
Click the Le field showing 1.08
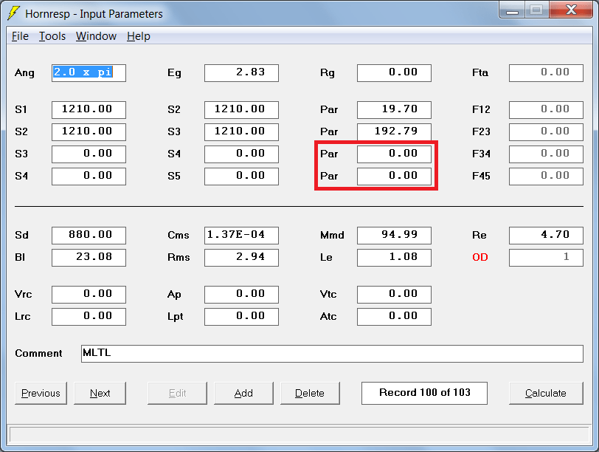pos(394,257)
